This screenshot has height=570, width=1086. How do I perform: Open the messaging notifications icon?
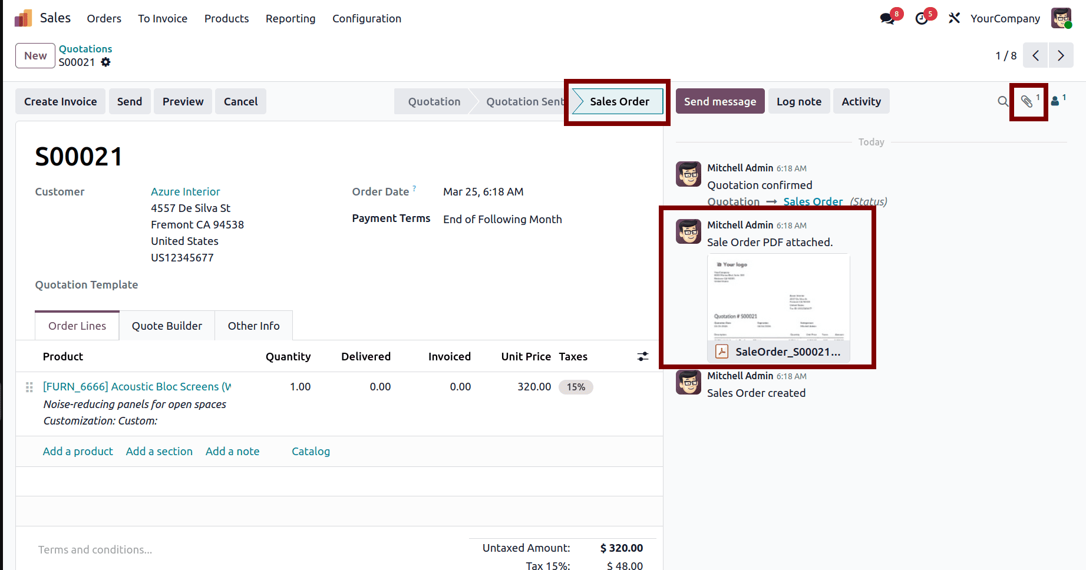(886, 18)
